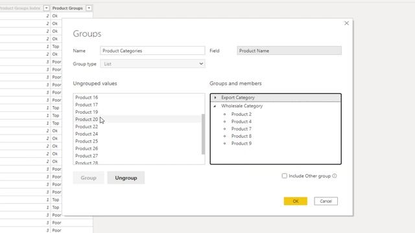Cancel the Groups dialog
Image resolution: width=415 pixels, height=233 pixels.
(x=326, y=201)
